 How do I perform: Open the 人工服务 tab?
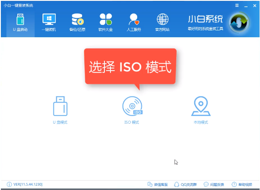[134, 23]
